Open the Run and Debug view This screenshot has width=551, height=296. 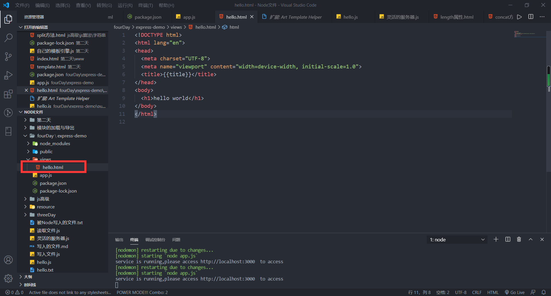tap(8, 75)
